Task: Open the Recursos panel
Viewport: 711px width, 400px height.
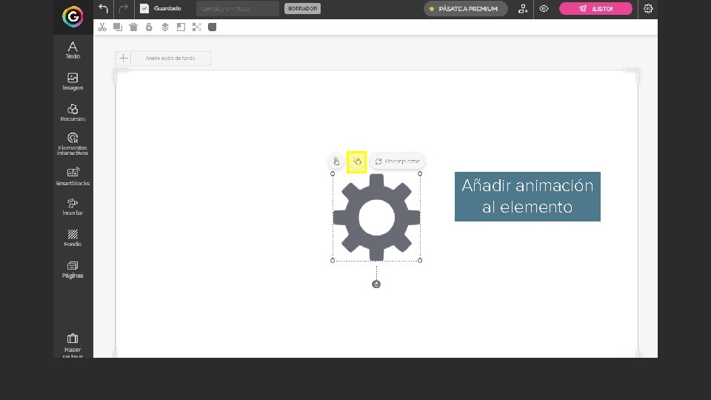Action: [x=73, y=113]
